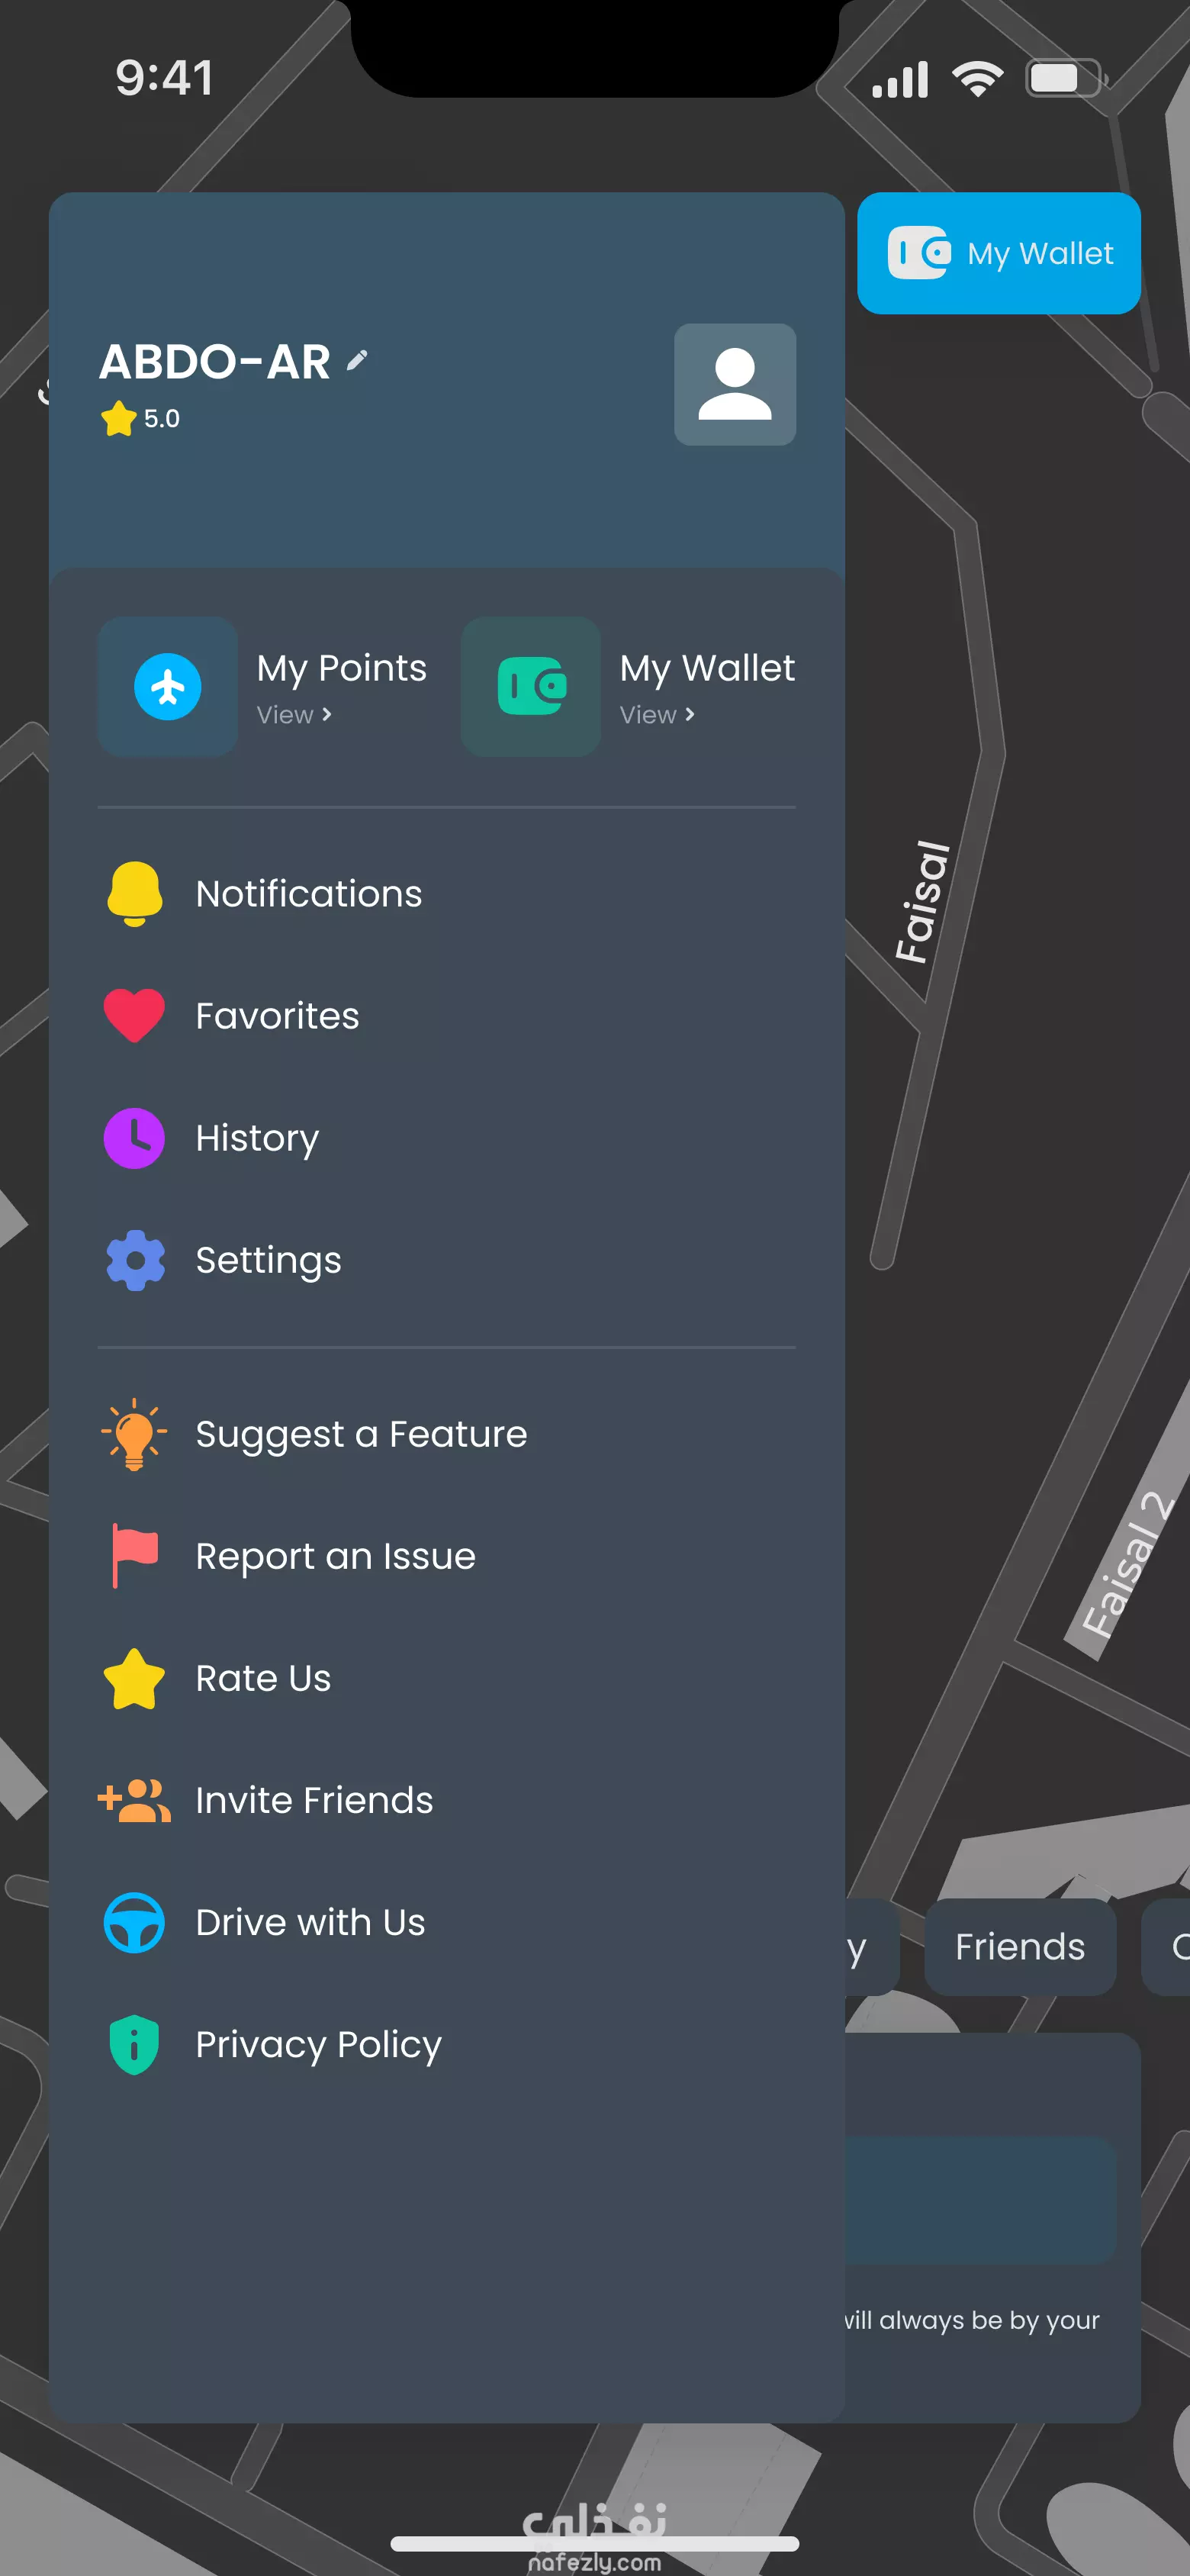This screenshot has height=2576, width=1190.
Task: Click the steering wheel Drive with Us icon
Action: [134, 1922]
